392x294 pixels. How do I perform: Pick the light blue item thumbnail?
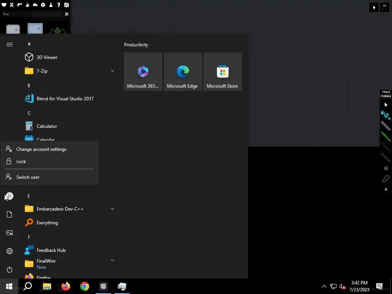(x=35, y=28)
